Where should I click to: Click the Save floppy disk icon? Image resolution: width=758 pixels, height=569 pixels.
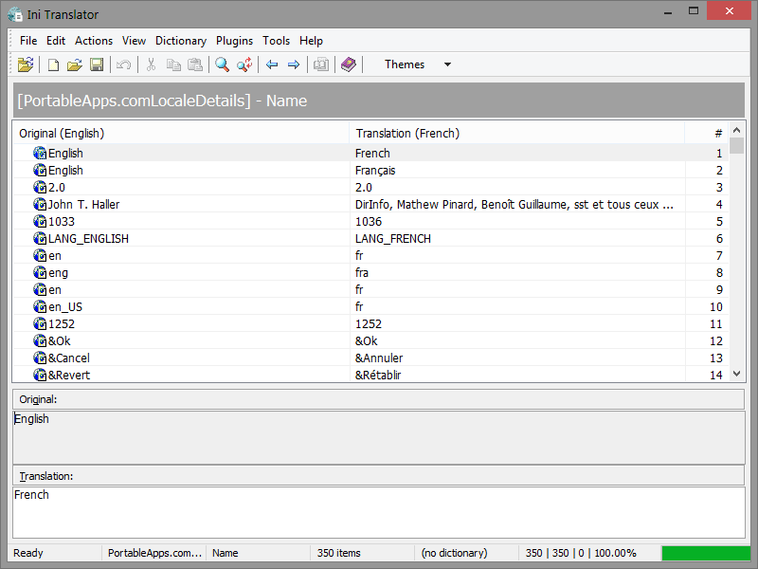tap(97, 64)
